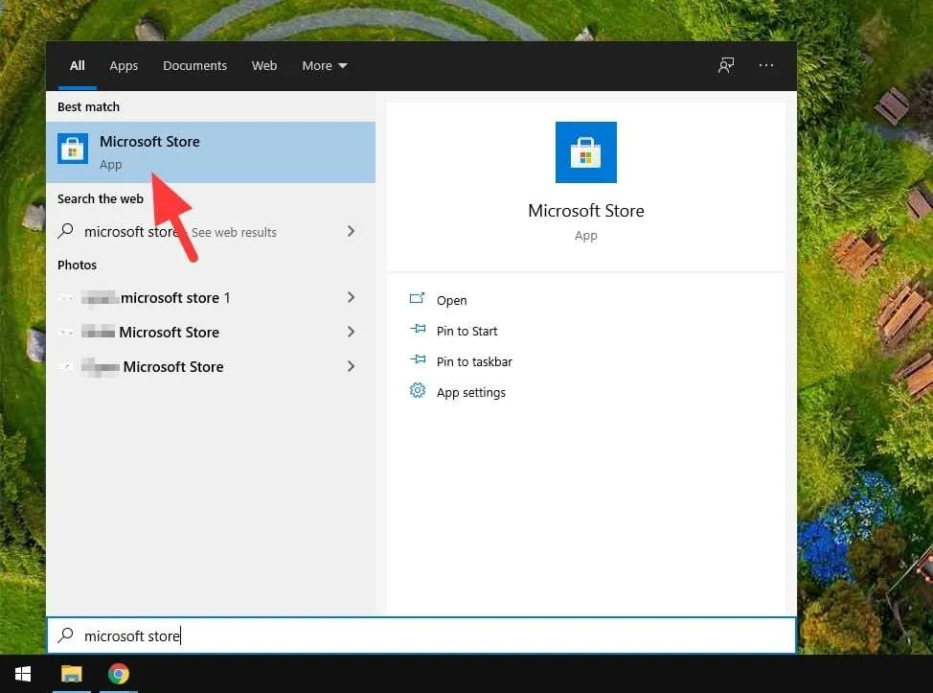Click the 'Search the web' heading
933x693 pixels.
tap(101, 198)
